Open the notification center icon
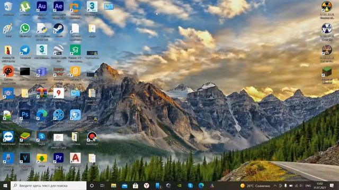Image resolution: width=339 pixels, height=190 pixels. [332, 185]
